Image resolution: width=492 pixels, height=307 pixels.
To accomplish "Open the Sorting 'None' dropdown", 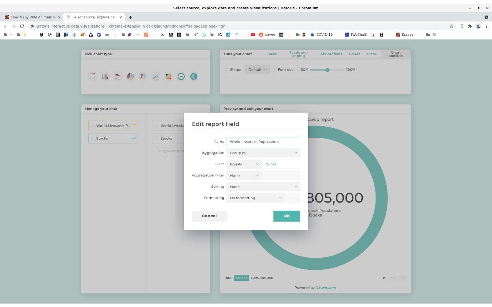I will 263,187.
